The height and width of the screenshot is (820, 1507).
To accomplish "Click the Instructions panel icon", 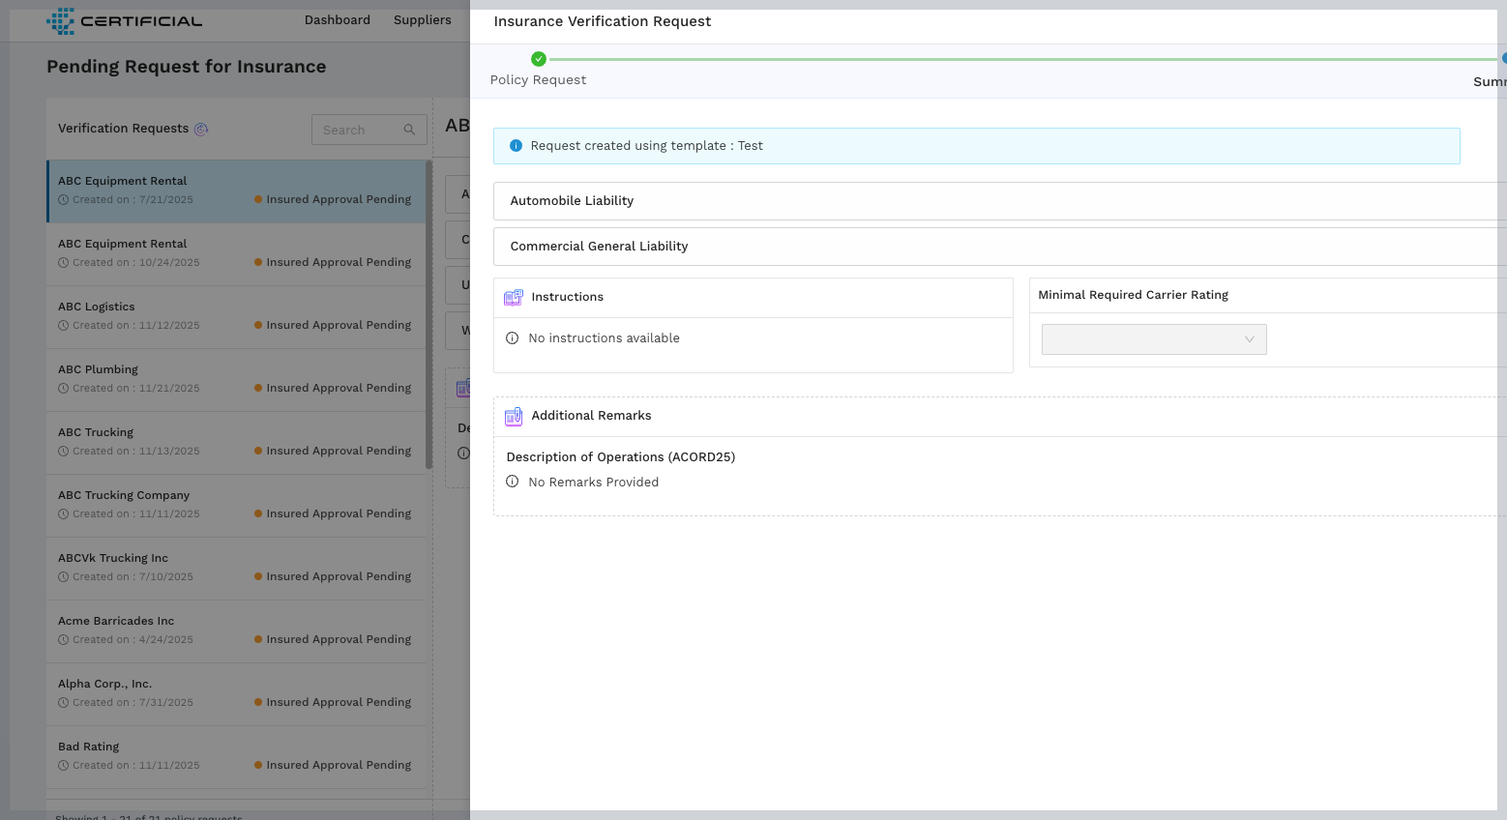I will tap(514, 298).
